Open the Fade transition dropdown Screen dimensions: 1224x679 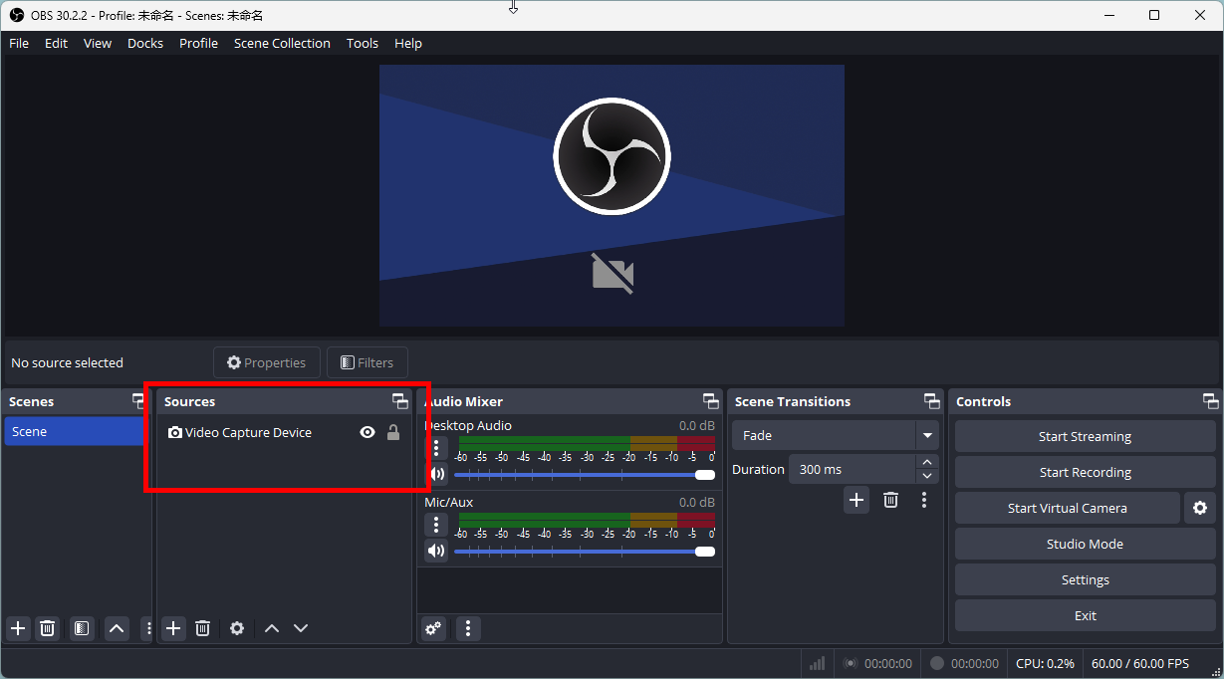927,435
